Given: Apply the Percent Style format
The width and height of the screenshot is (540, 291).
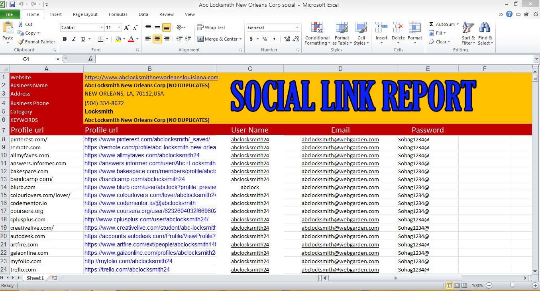Looking at the screenshot, I should 264,39.
